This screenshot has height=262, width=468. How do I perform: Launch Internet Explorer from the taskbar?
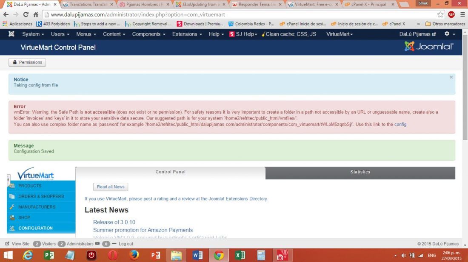[x=28, y=255]
